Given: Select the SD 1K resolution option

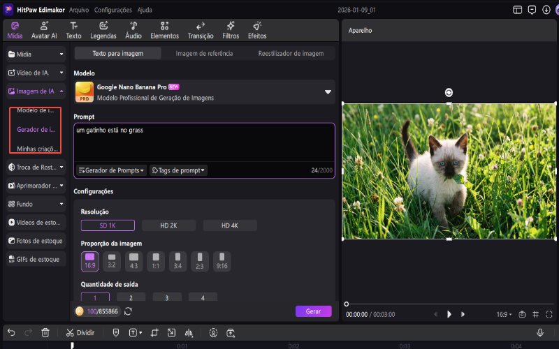Looking at the screenshot, I should (x=108, y=225).
